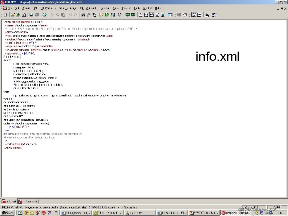The width and height of the screenshot is (288, 216).
Task: Click the Open file folder icon
Action: [13, 15]
